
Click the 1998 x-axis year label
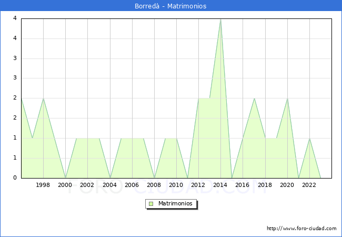click(x=43, y=185)
